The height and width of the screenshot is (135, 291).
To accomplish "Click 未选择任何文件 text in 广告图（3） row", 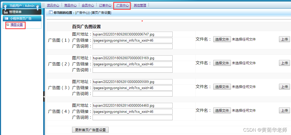I will tap(244, 87).
